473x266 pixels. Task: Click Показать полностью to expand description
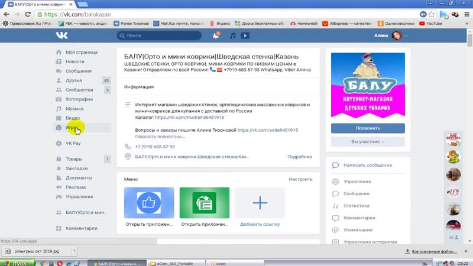click(160, 137)
